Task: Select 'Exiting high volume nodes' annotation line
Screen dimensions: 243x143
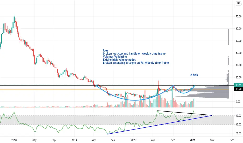Action: (x=119, y=60)
